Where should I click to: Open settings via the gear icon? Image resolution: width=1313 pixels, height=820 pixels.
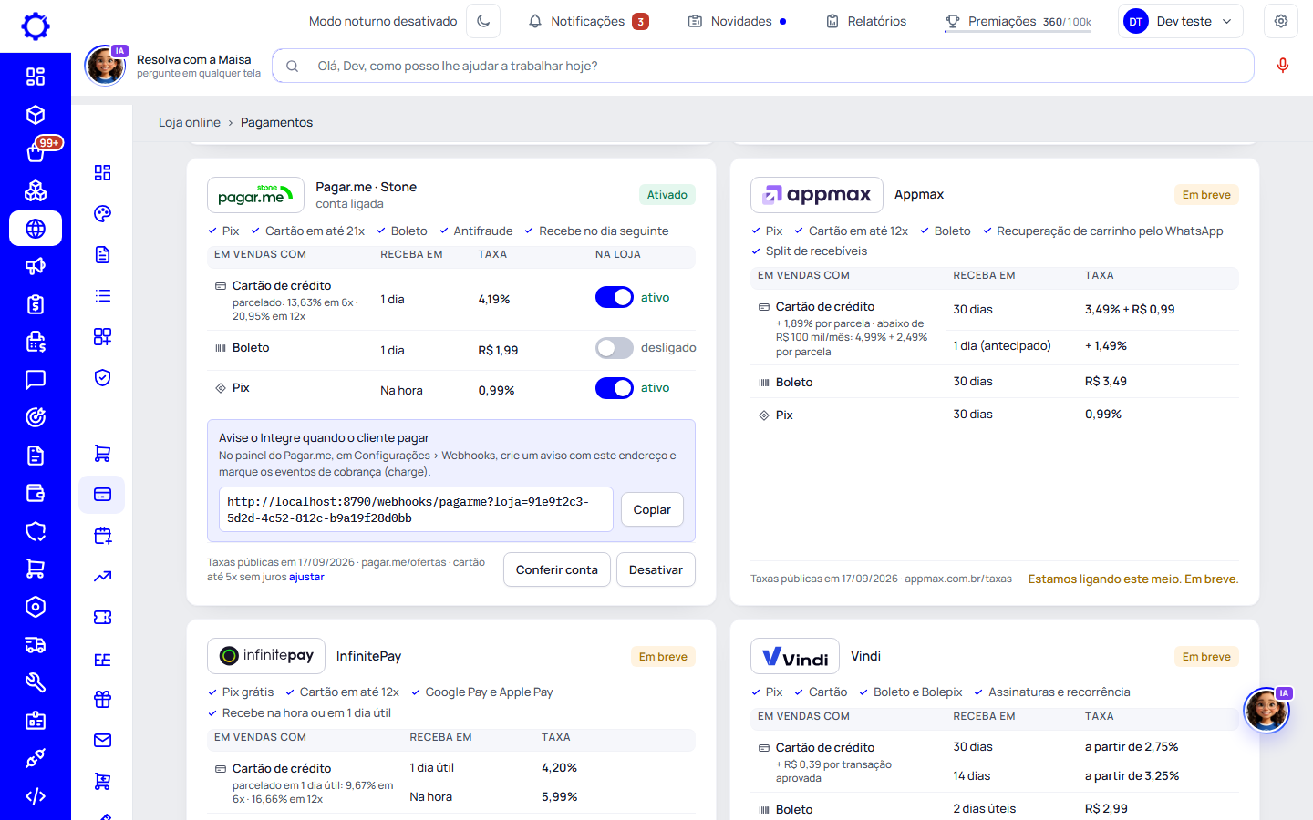[x=1281, y=21]
